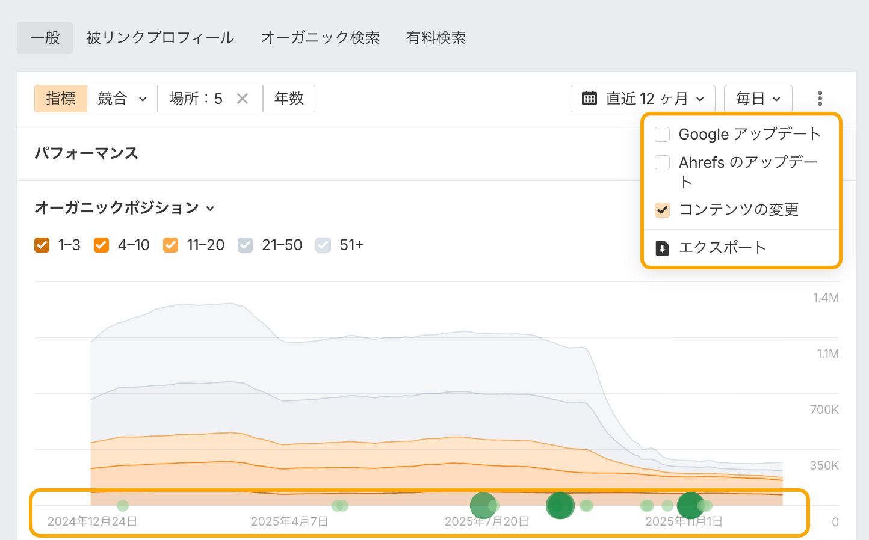Toggle the 21–50 position checkbox
The image size is (869, 540).
245,245
